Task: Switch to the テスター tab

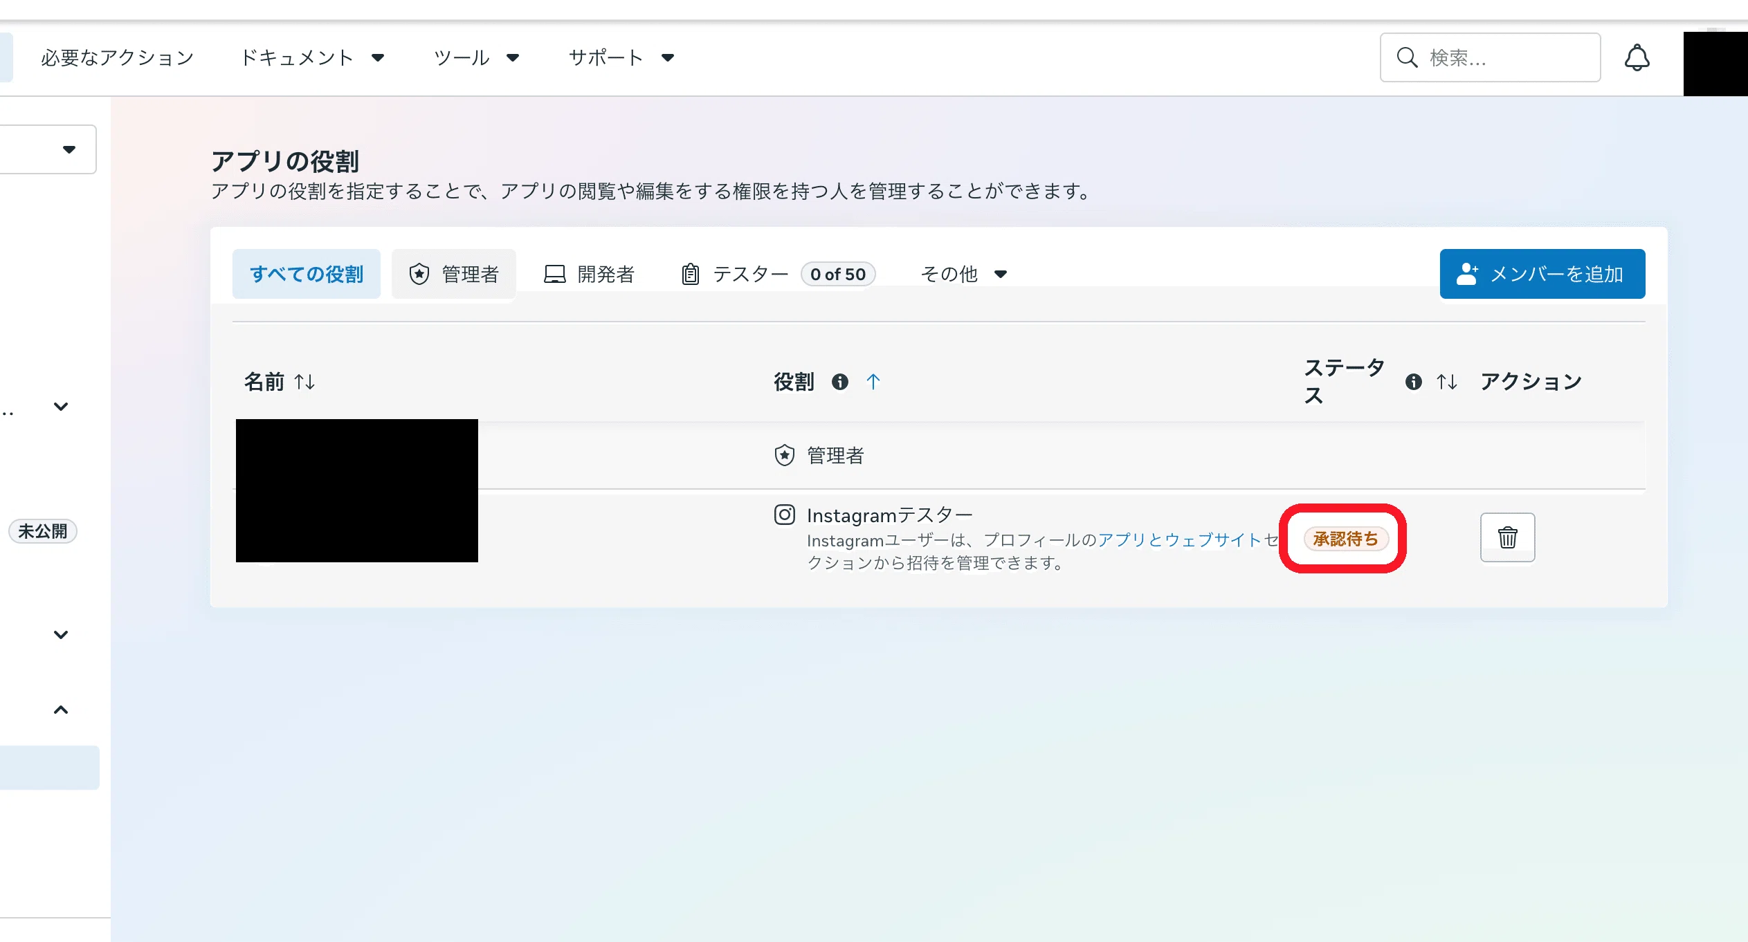Action: (x=778, y=275)
